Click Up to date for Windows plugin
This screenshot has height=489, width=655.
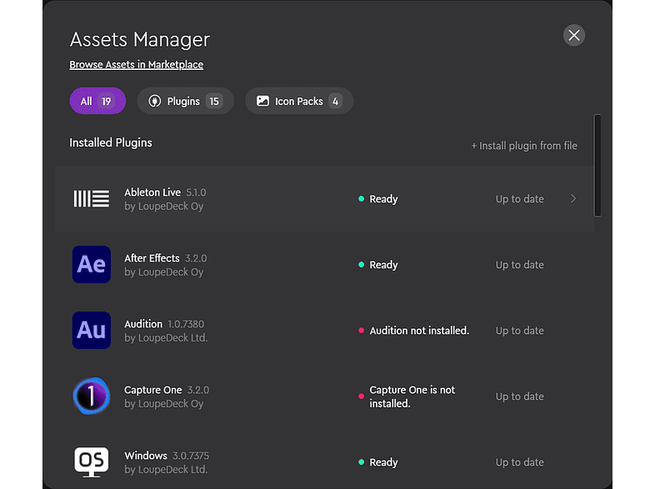(519, 462)
